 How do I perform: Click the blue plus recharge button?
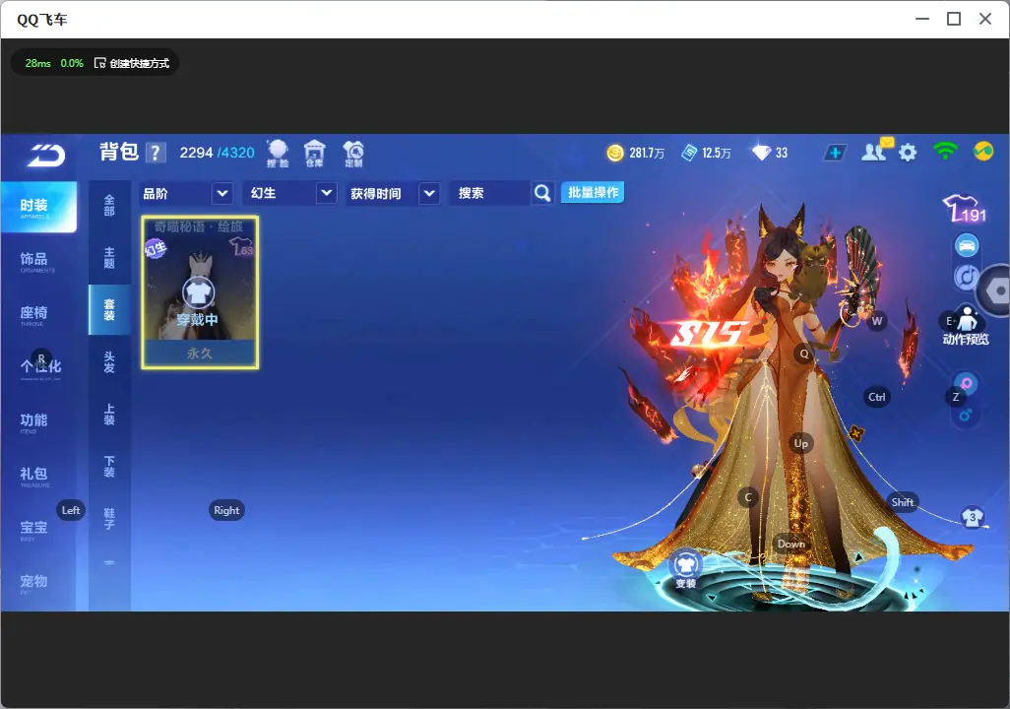pyautogui.click(x=835, y=153)
